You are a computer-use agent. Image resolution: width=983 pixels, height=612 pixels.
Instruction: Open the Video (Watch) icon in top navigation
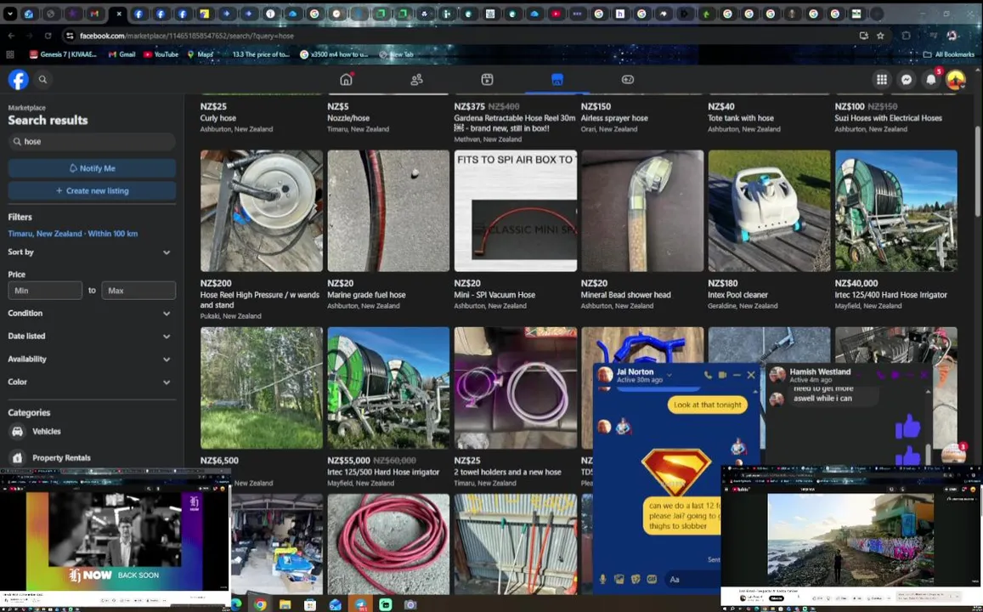487,79
